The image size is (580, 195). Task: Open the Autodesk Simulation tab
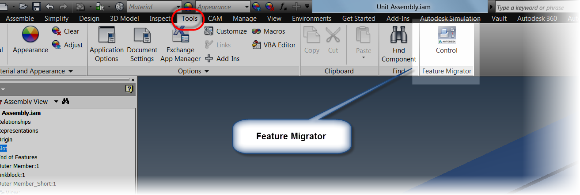coord(450,19)
